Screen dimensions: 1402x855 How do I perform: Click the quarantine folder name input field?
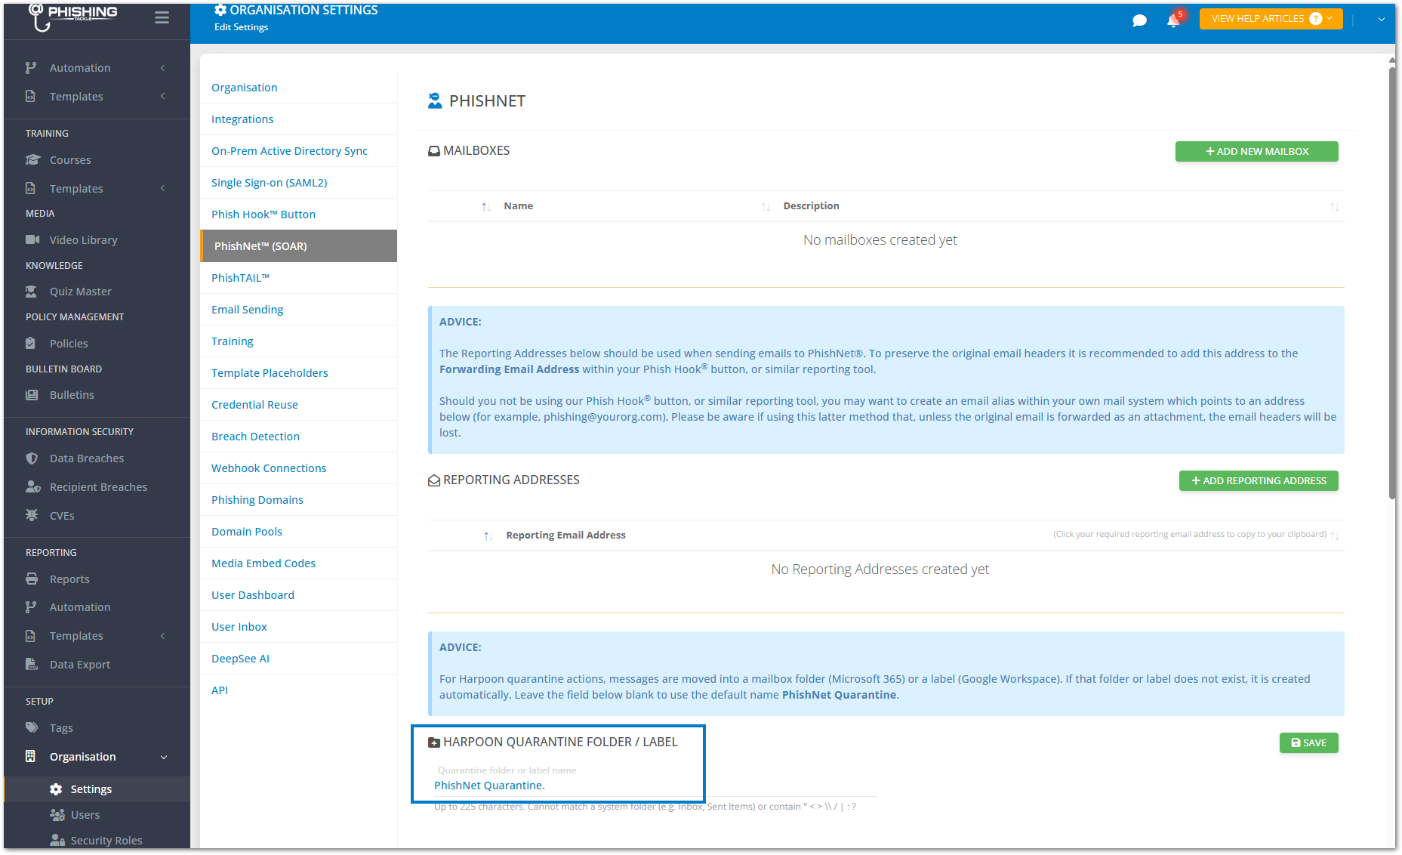pyautogui.click(x=655, y=786)
